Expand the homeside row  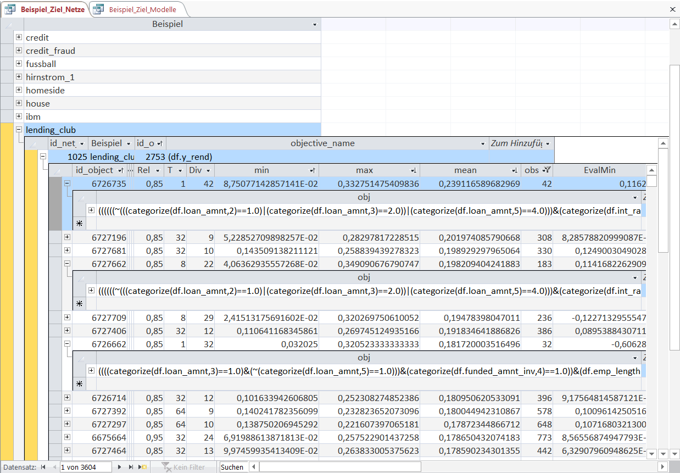(19, 90)
